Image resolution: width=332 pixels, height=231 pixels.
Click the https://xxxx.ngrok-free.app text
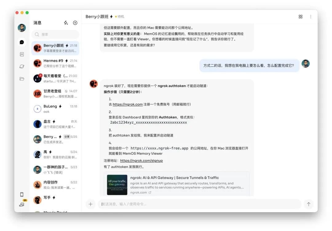pyautogui.click(x=159, y=148)
